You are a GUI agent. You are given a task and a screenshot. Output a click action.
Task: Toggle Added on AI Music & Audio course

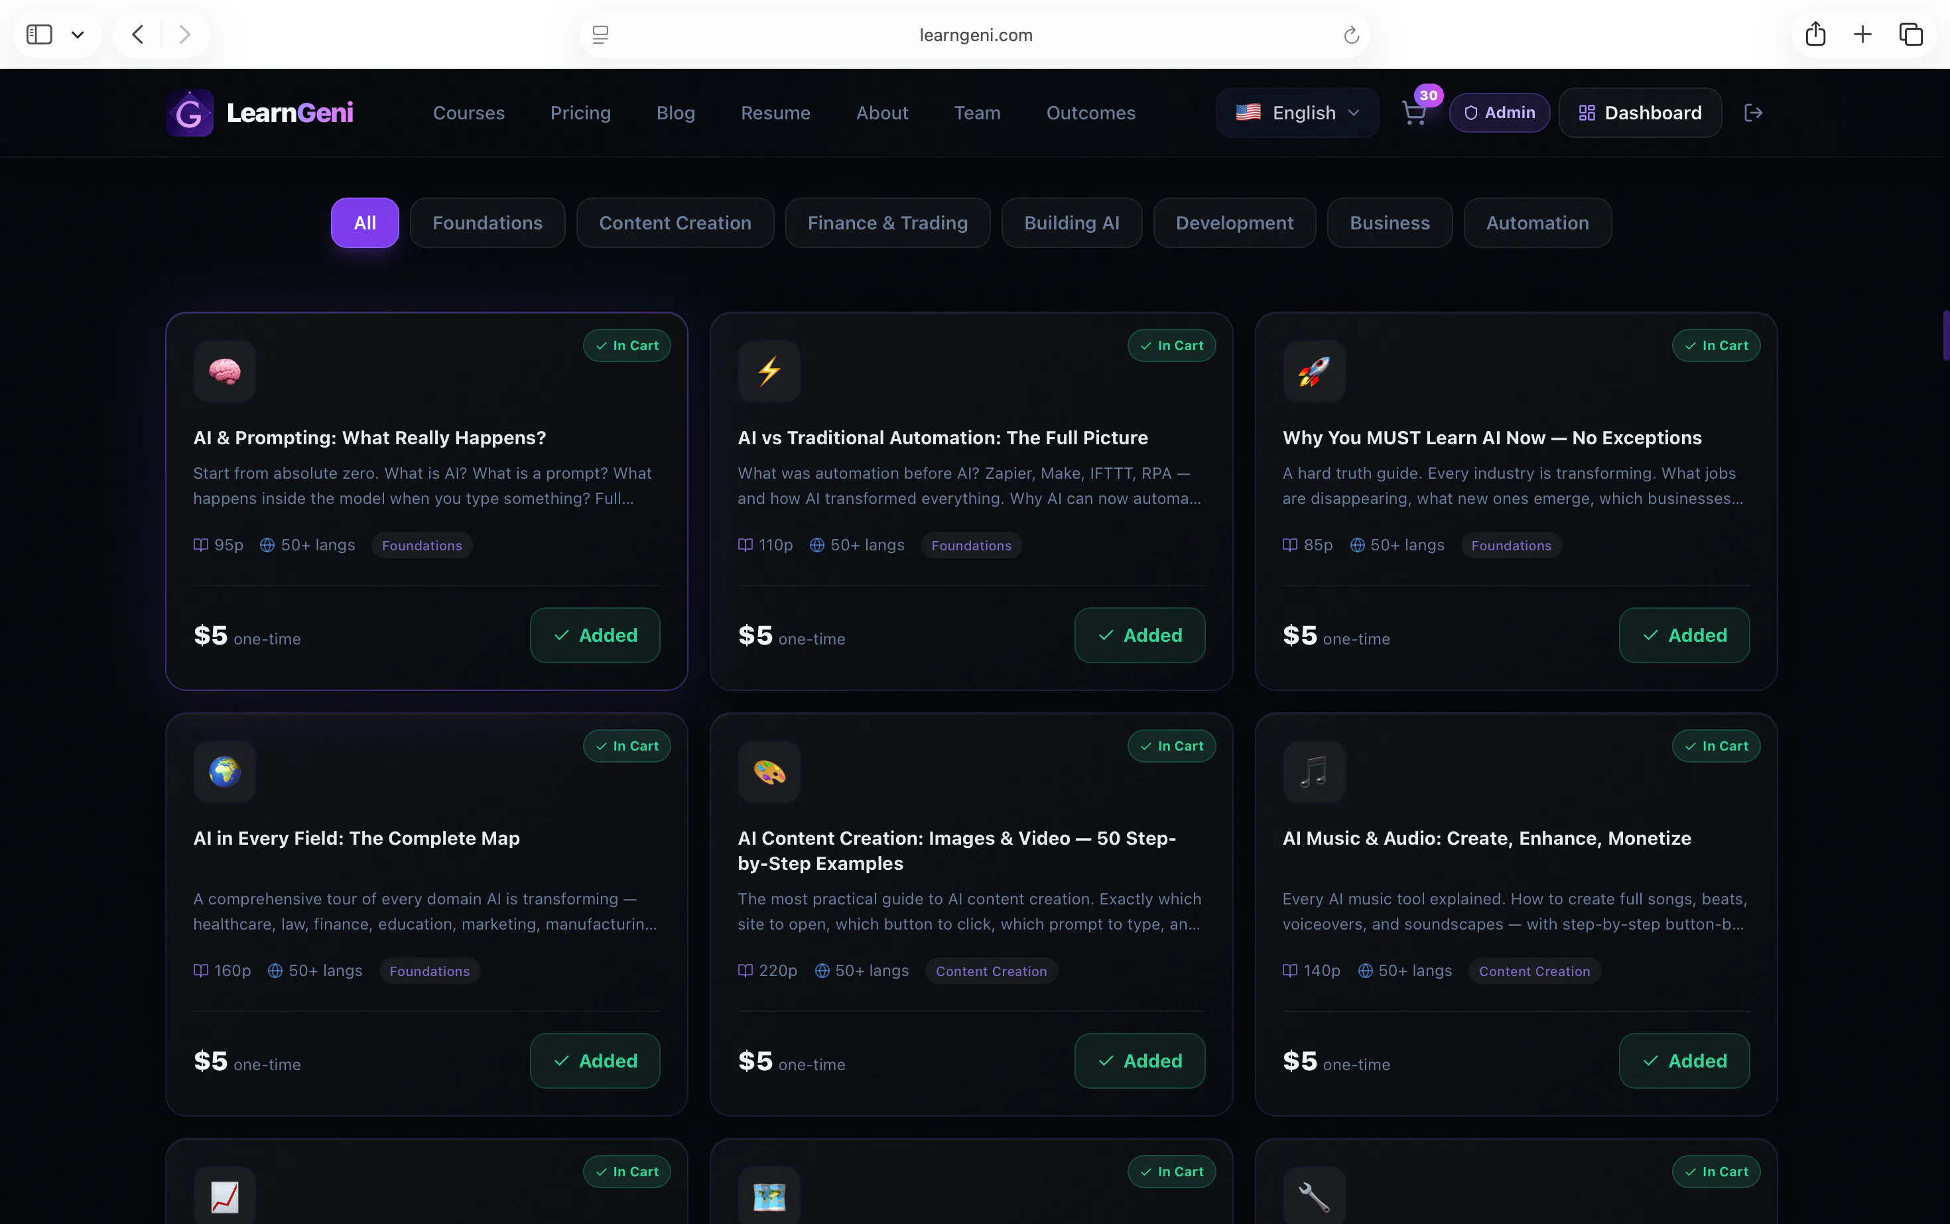[x=1685, y=1060]
